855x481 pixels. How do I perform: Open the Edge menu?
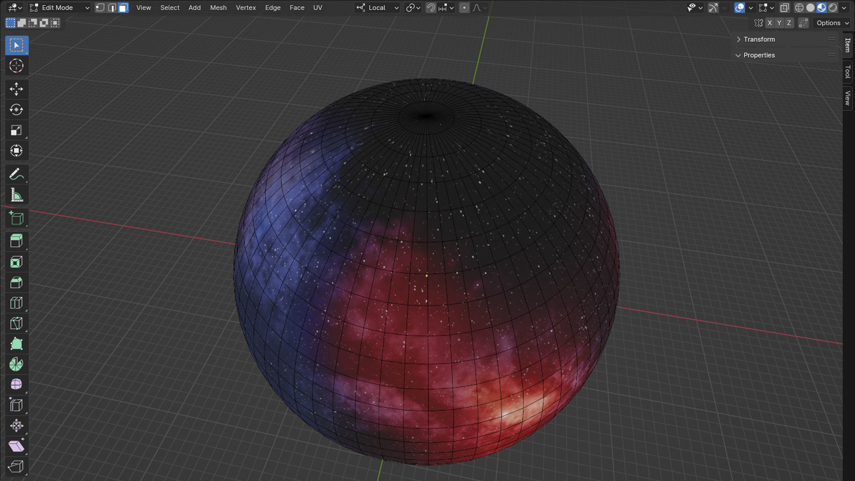click(x=273, y=8)
